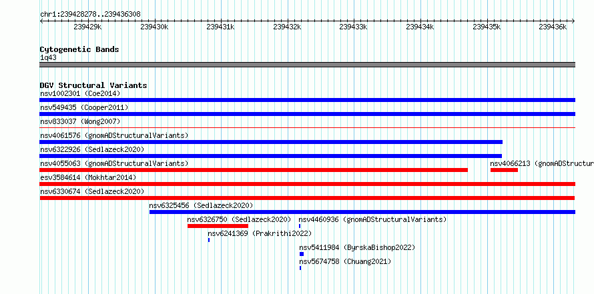Screen dimensions: 594x294
Task: Click the 239433k ruler tick label
Action: click(x=354, y=27)
